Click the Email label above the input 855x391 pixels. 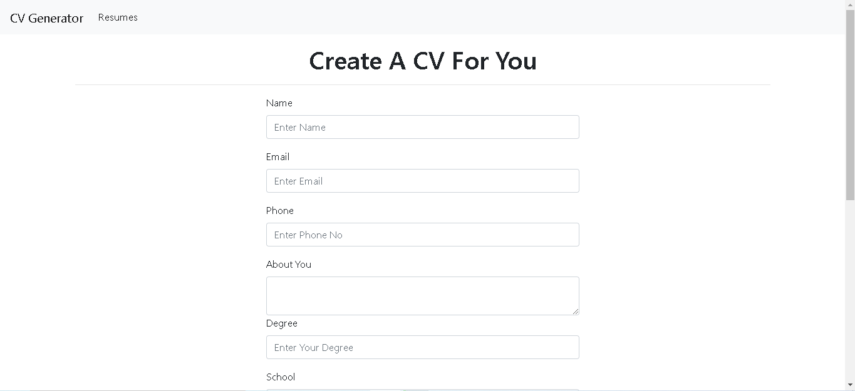[277, 156]
